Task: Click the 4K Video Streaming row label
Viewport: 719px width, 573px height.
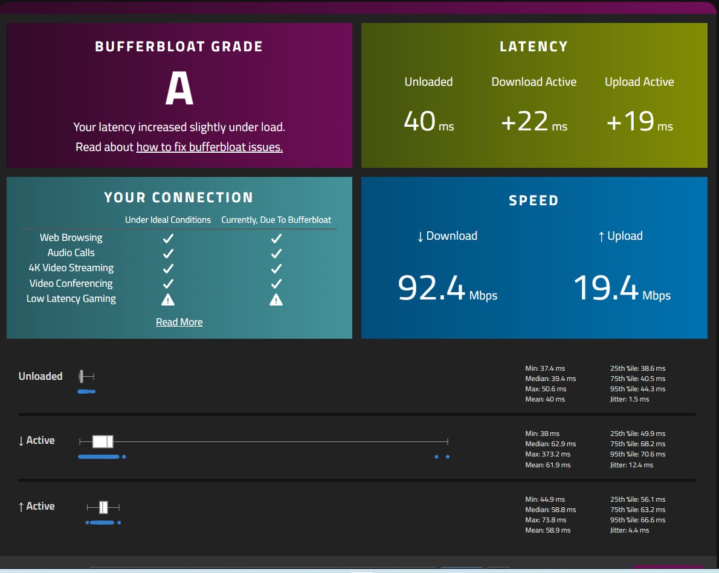Action: coord(71,268)
